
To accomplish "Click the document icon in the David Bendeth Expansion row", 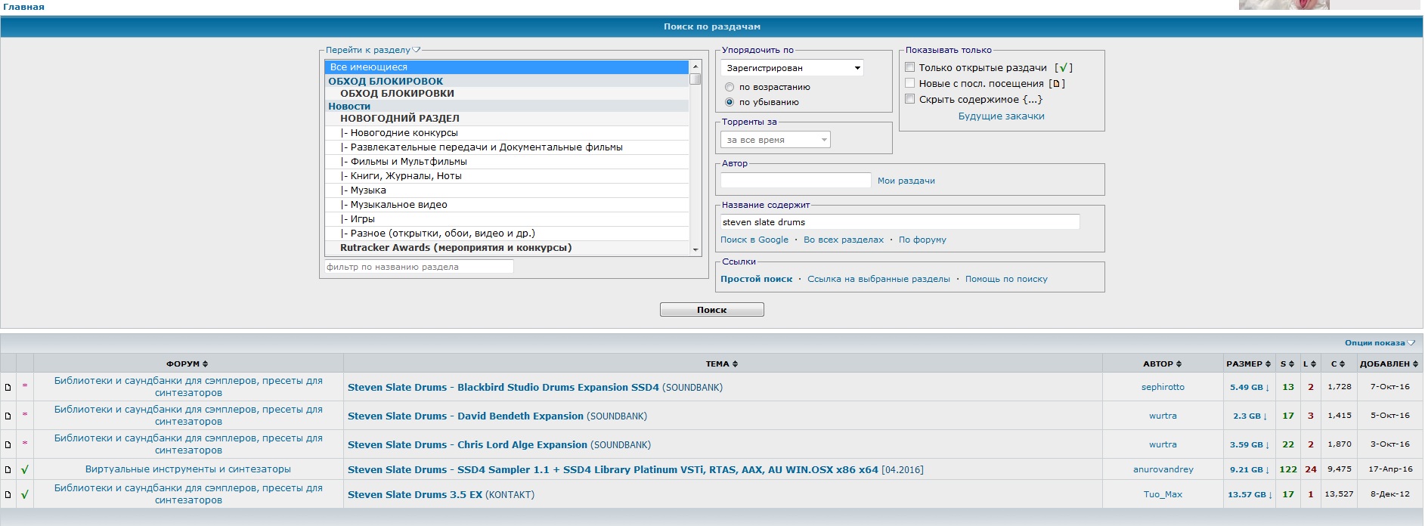I will coord(8,416).
